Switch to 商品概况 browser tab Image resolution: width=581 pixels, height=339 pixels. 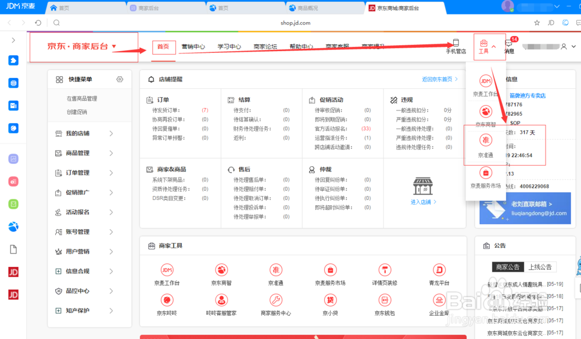[325, 8]
